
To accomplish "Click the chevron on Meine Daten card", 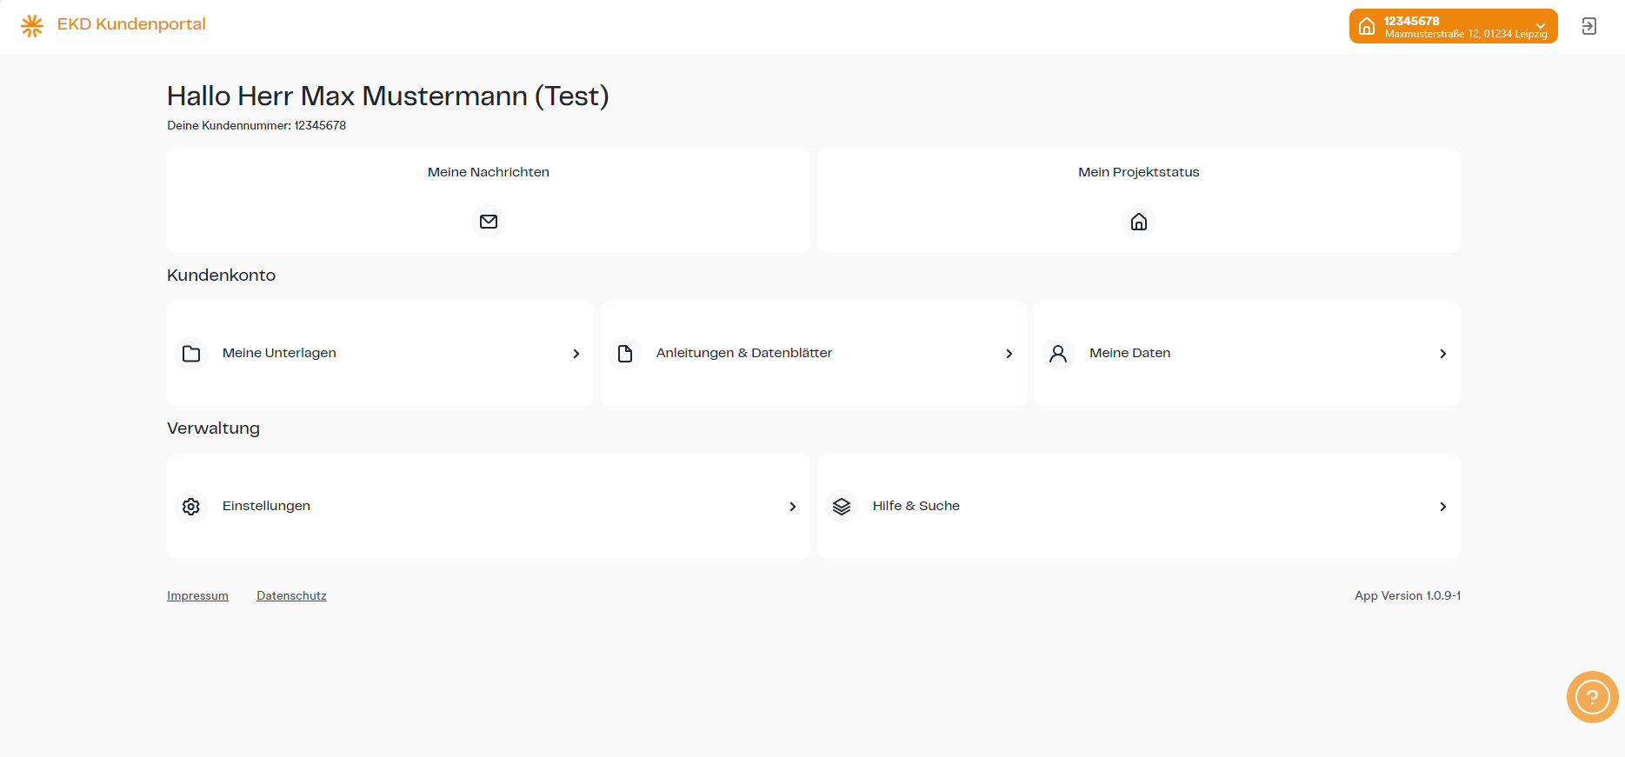I will [1442, 354].
